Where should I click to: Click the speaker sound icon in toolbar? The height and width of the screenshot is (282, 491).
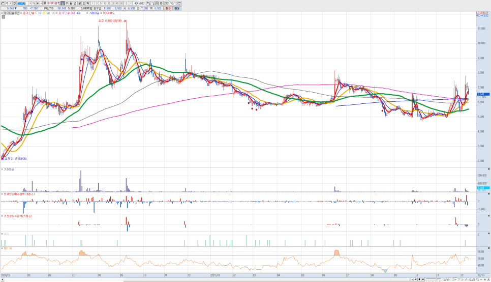38,3
